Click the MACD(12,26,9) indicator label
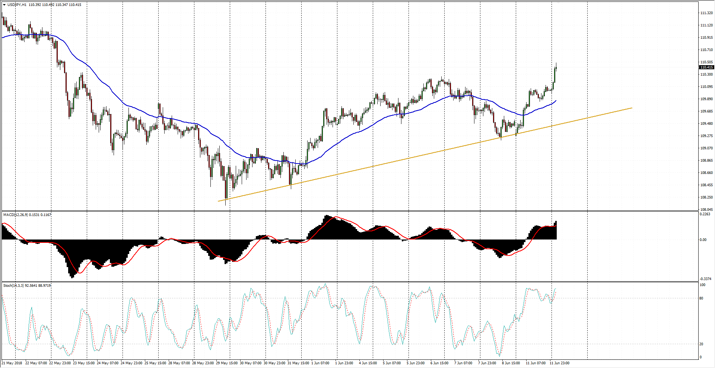Screen dimensions: 715x368 point(15,215)
